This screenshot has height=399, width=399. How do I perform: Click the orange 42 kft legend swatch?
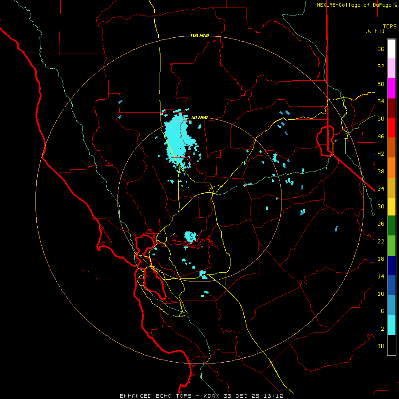[x=391, y=168]
